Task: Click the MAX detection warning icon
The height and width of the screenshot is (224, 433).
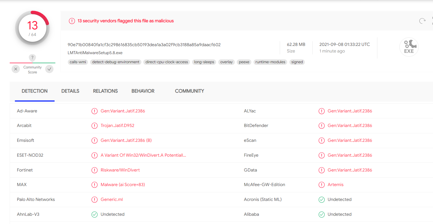Action: pyautogui.click(x=95, y=185)
